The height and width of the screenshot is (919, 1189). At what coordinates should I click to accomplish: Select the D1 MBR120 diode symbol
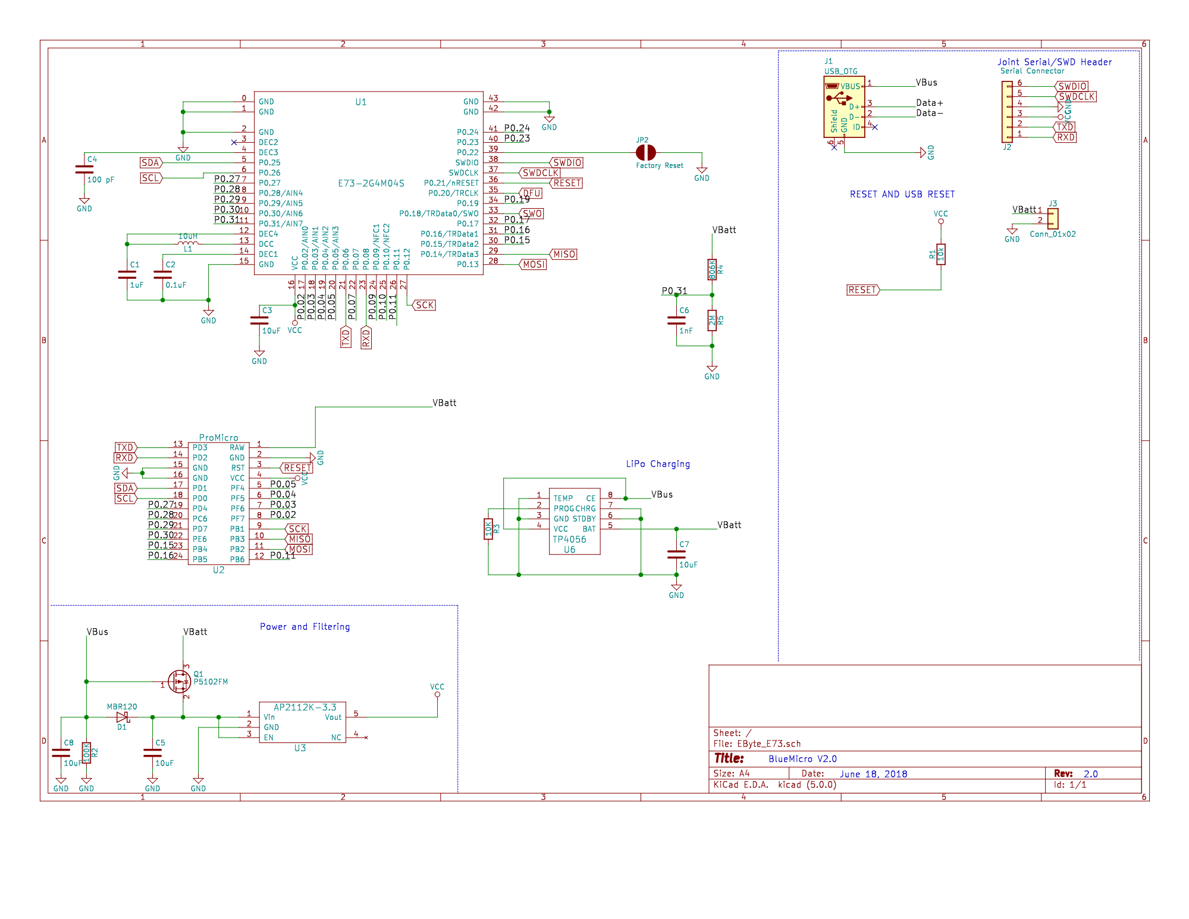click(122, 717)
